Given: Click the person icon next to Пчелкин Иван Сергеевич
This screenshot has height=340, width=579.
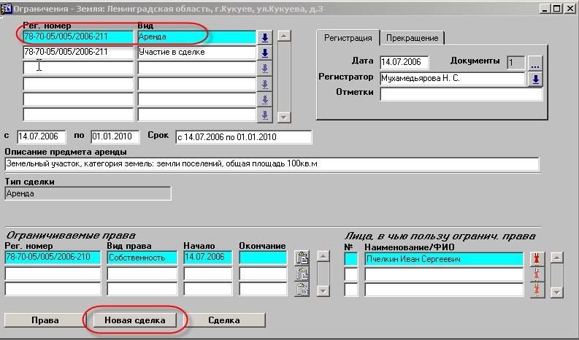Looking at the screenshot, I should point(537,259).
